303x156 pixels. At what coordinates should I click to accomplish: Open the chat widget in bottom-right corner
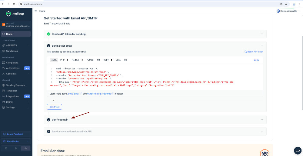[298, 151]
